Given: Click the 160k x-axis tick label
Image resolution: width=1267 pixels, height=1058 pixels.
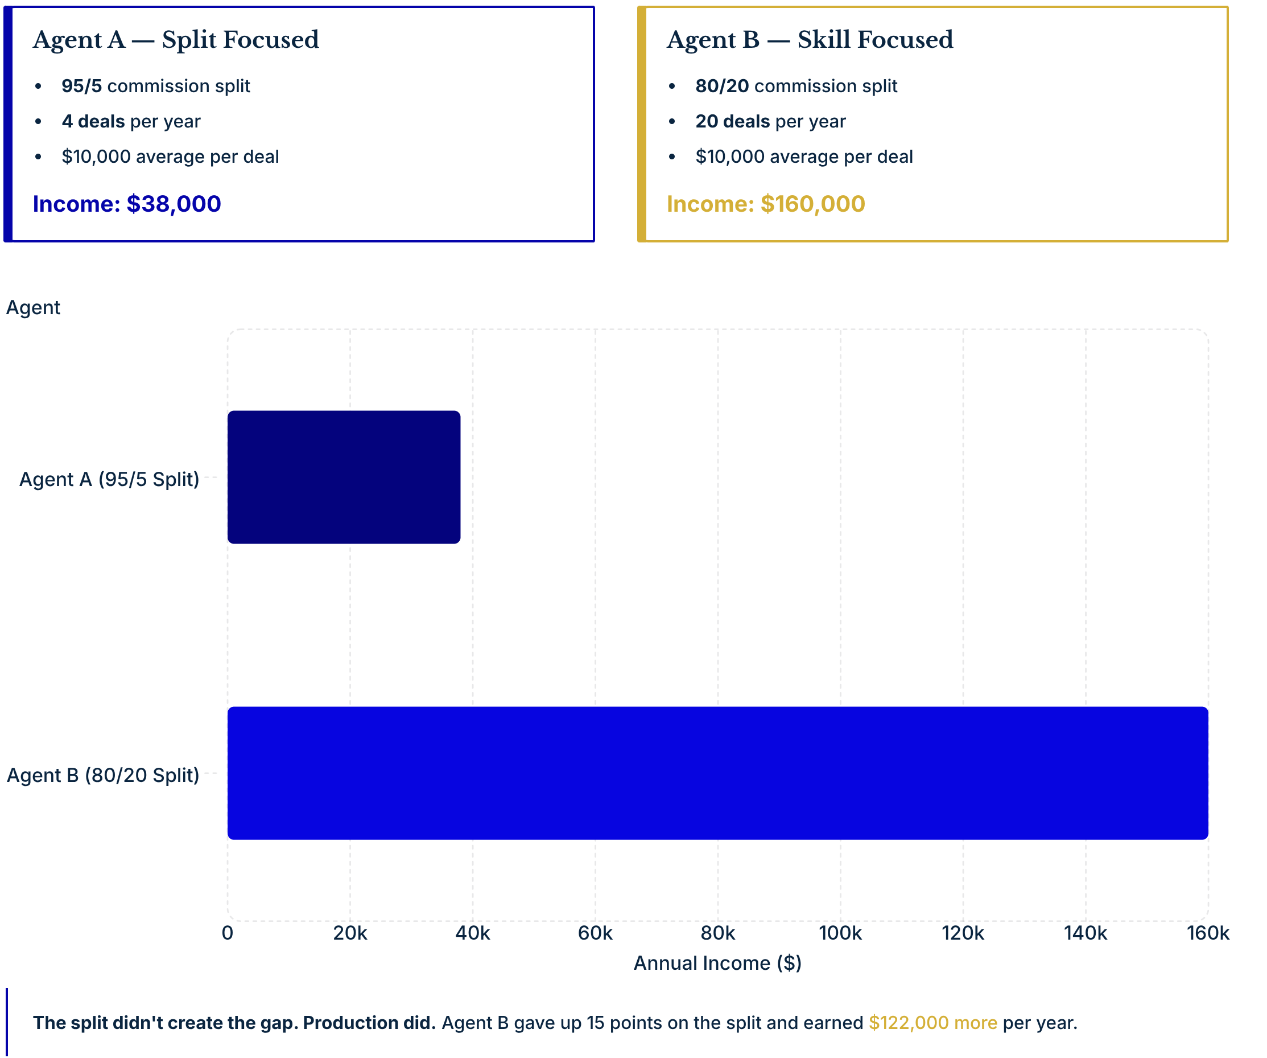Looking at the screenshot, I should (x=1207, y=933).
